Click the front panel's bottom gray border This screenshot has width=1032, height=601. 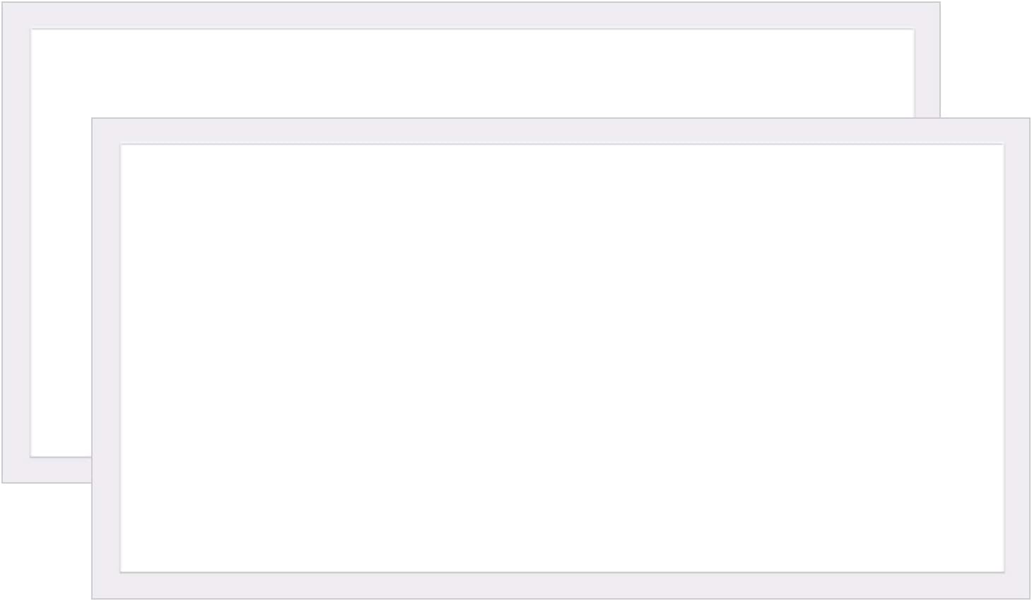(x=562, y=585)
